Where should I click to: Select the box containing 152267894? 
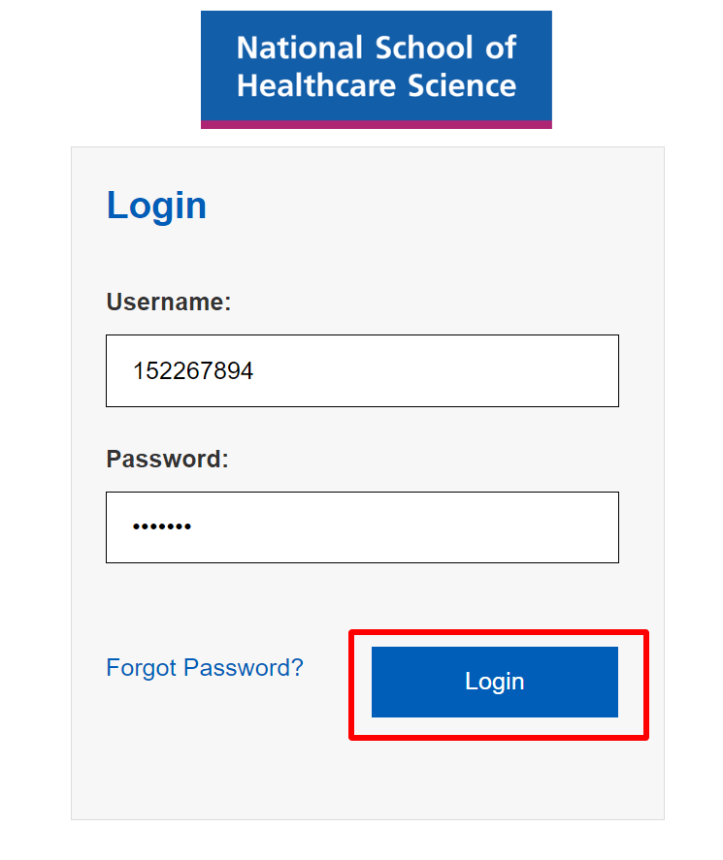[362, 370]
